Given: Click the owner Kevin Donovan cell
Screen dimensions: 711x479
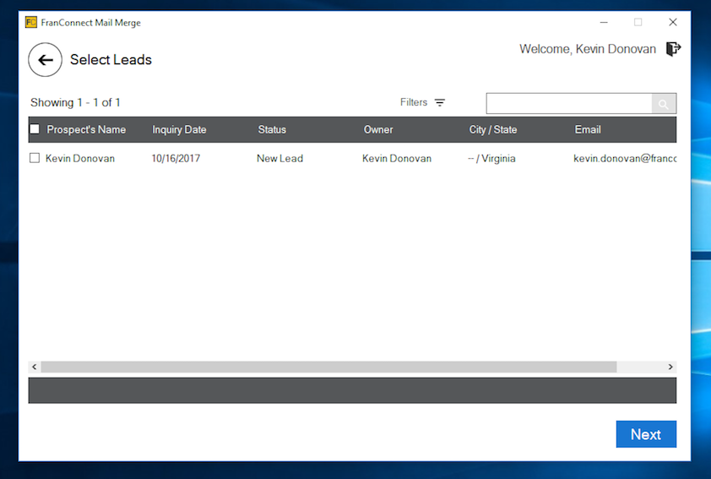Looking at the screenshot, I should click(x=397, y=158).
